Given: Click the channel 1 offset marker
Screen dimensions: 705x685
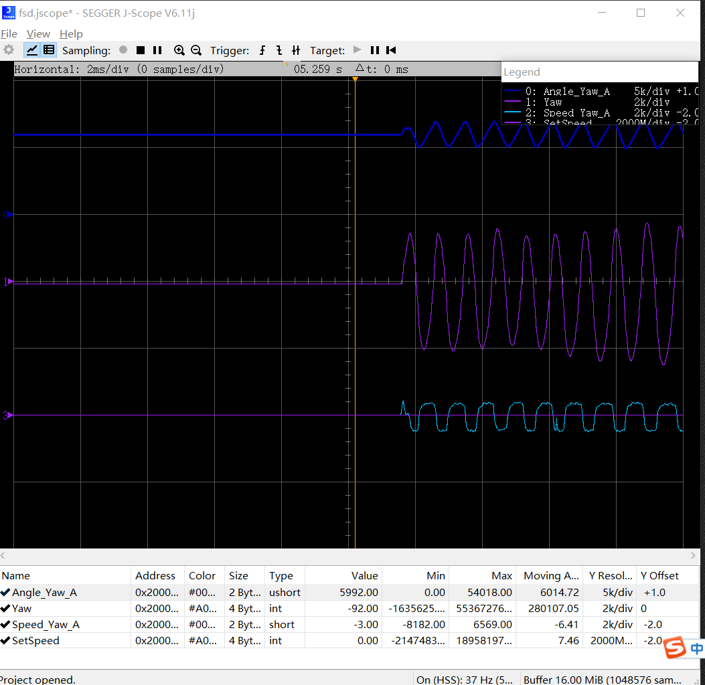Looking at the screenshot, I should 8,282.
